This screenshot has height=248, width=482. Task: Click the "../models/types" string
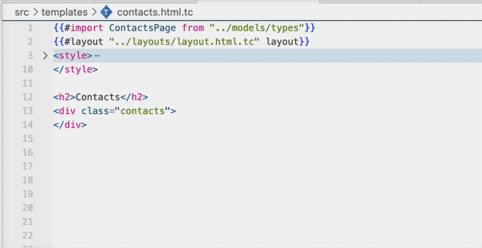(257, 28)
